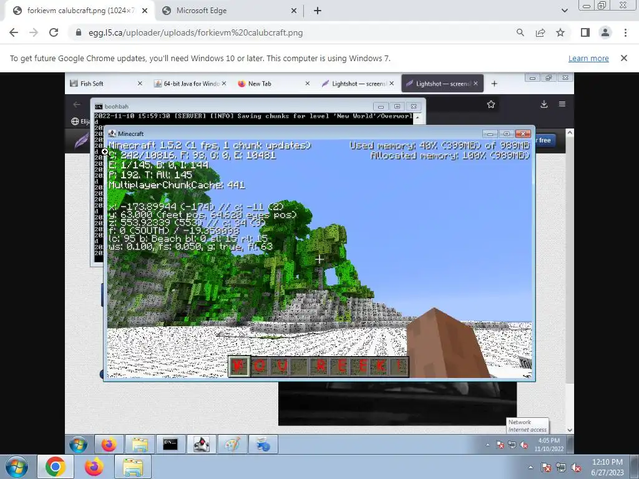639x479 pixels.
Task: Click the 12:10 PM system clock
Action: 607,467
